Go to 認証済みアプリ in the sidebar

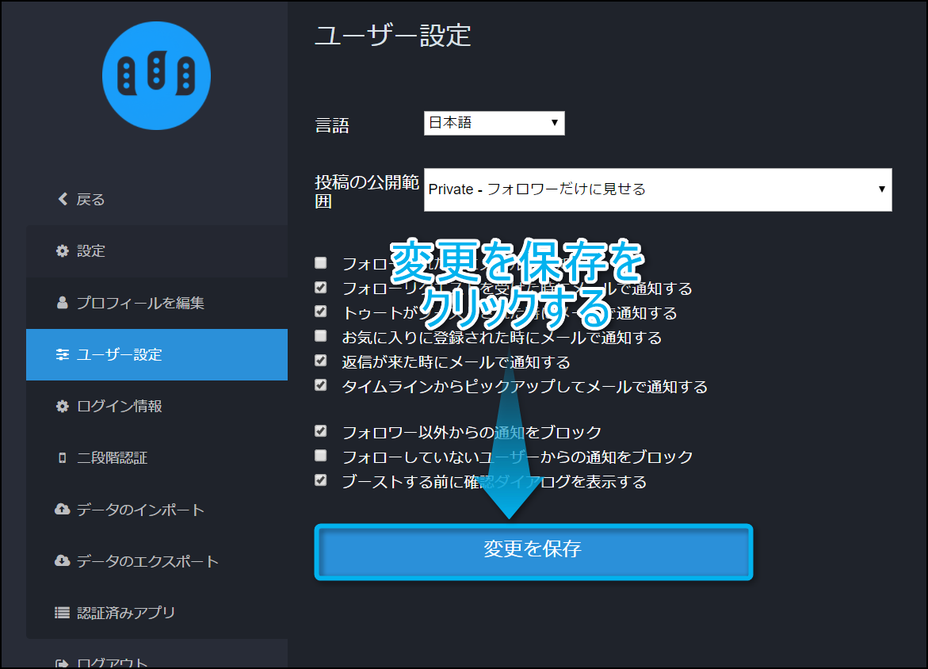pos(126,613)
